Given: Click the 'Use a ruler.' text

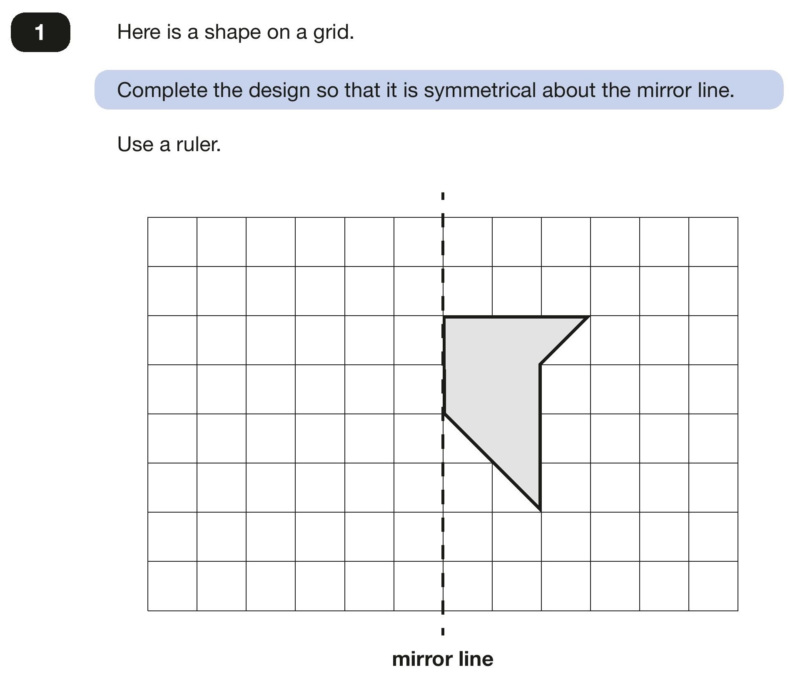Looking at the screenshot, I should tap(169, 144).
